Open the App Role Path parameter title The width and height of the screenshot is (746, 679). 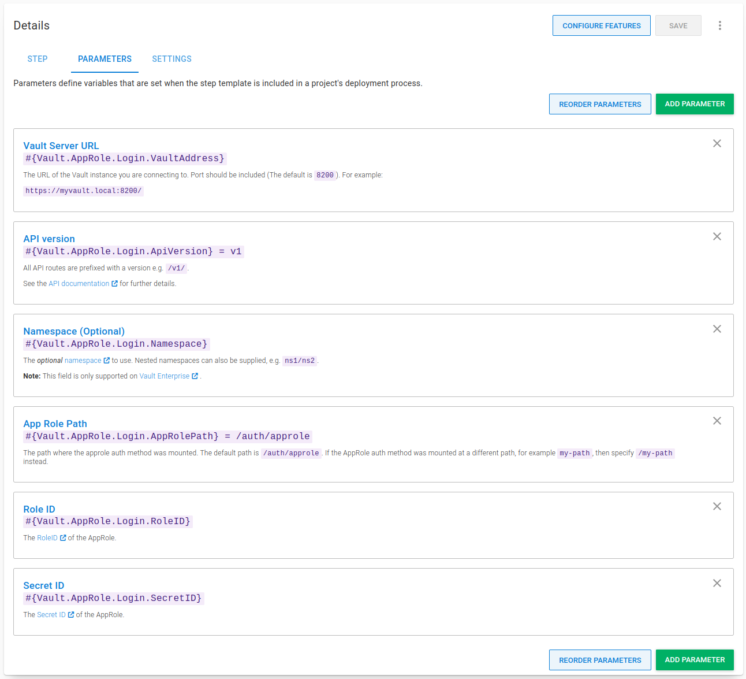55,424
